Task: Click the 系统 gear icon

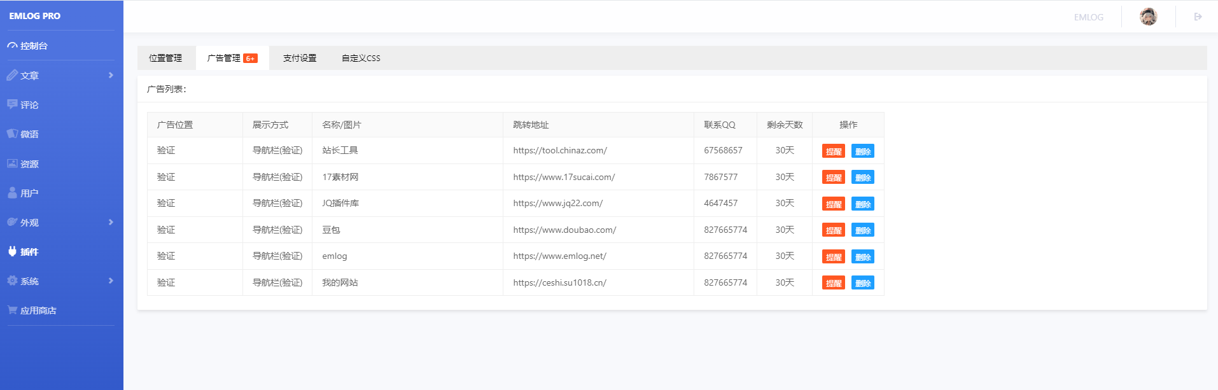Action: tap(12, 281)
